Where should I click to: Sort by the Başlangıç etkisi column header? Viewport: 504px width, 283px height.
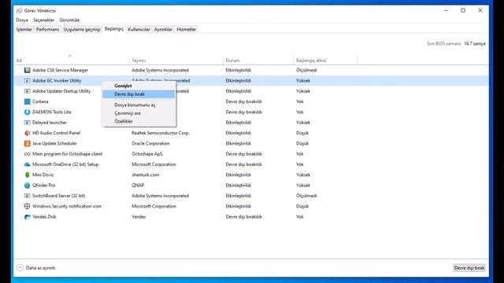click(325, 60)
